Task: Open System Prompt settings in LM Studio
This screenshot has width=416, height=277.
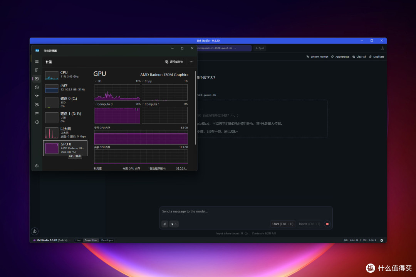Action: [317, 57]
